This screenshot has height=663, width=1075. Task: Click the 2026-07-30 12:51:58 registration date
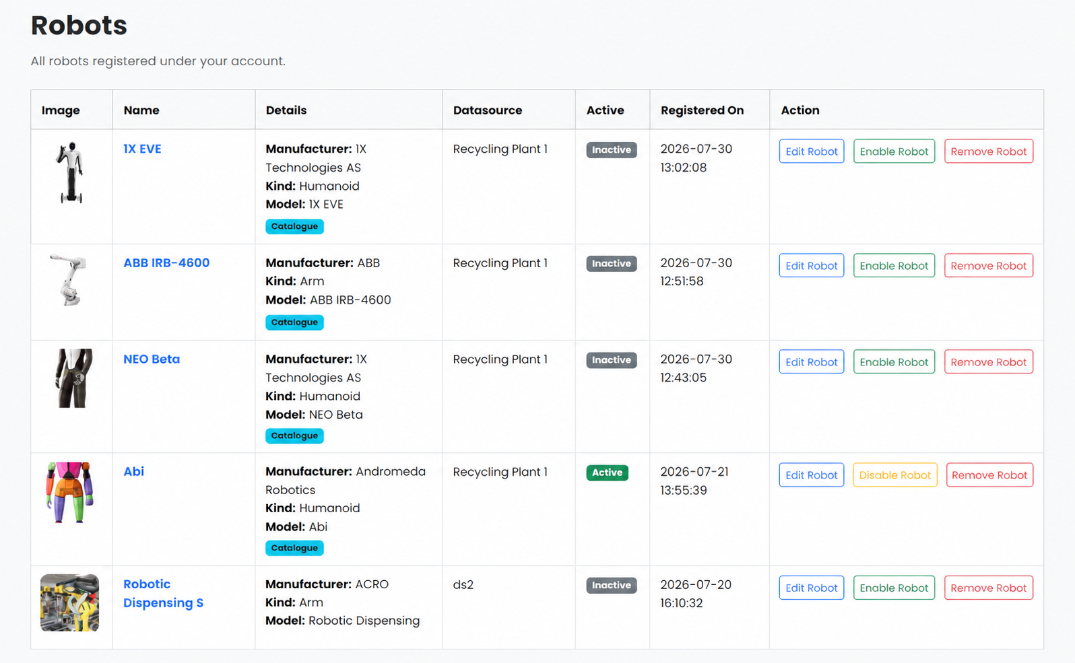pos(696,272)
